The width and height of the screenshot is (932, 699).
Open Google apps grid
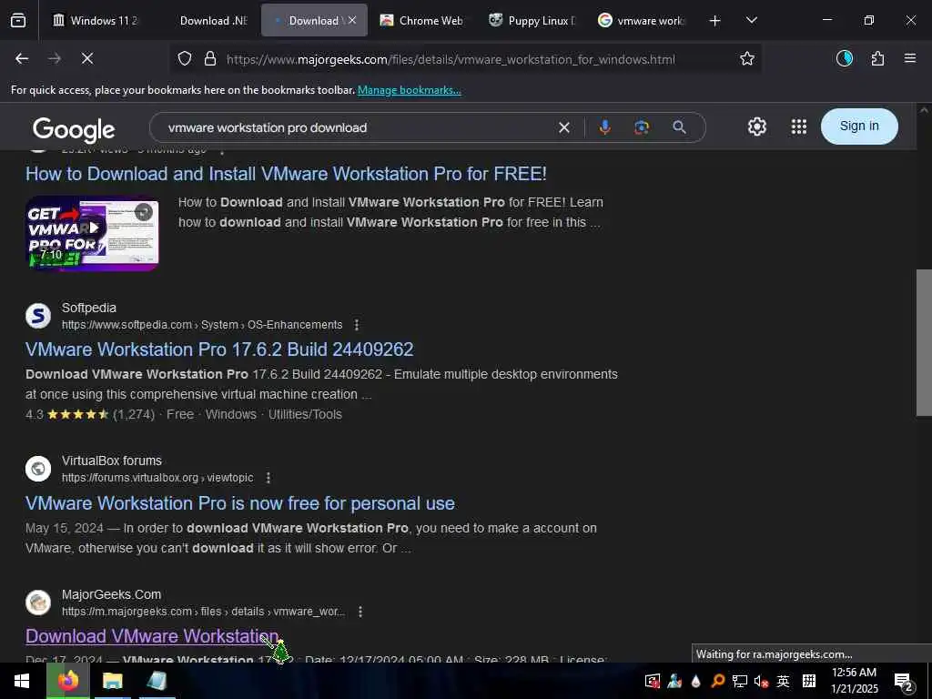[x=799, y=127]
